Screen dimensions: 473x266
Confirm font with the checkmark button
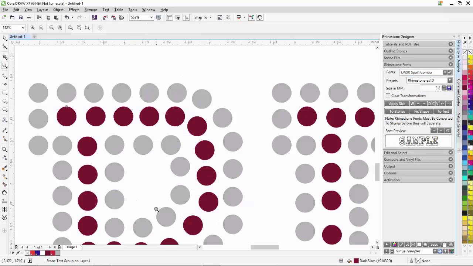(449, 72)
